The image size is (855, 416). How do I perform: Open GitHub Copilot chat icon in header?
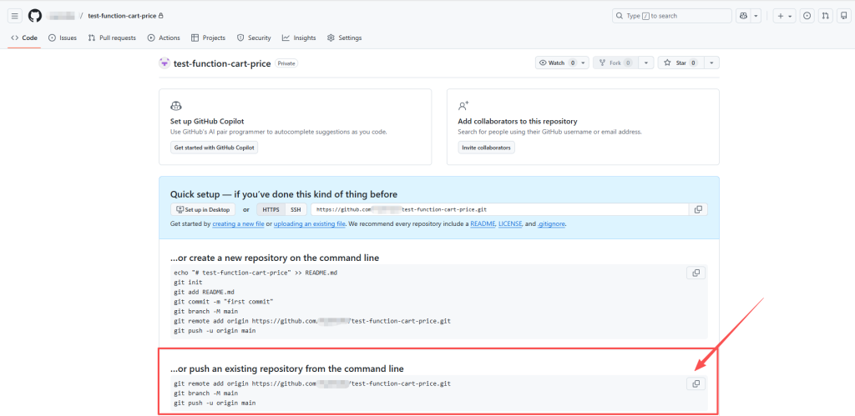pos(743,16)
